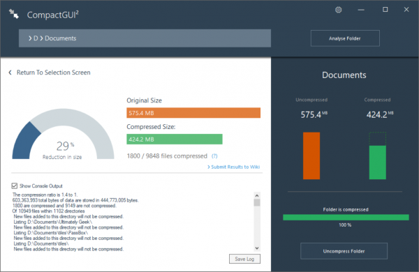Maximize the CompactGUI window

point(385,10)
